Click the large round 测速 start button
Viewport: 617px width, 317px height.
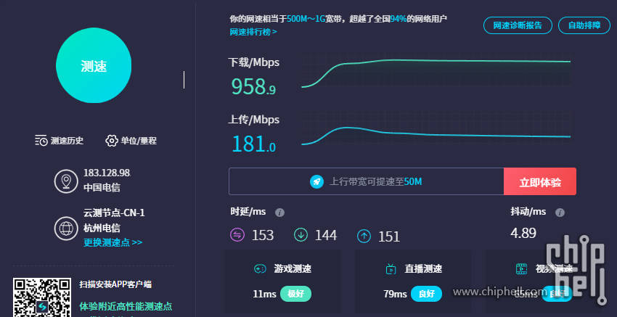pyautogui.click(x=94, y=67)
